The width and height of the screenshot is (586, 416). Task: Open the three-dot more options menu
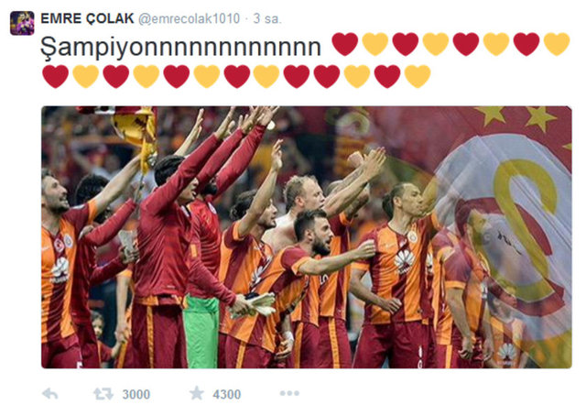[289, 393]
